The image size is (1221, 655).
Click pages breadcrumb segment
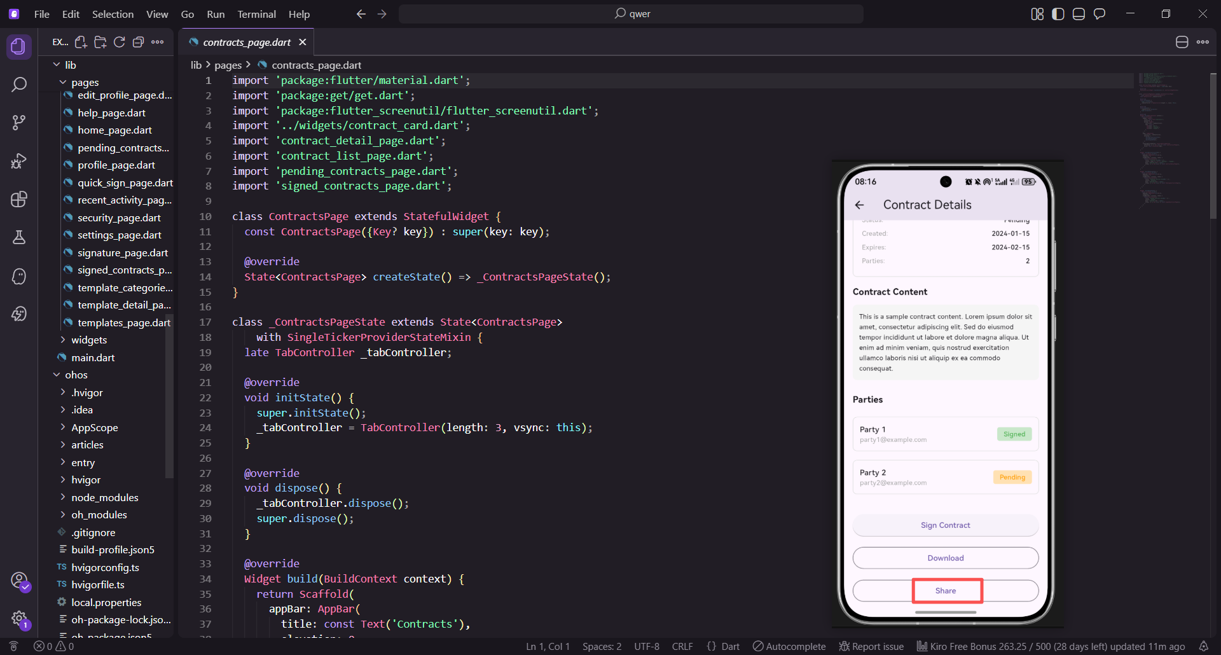point(228,65)
